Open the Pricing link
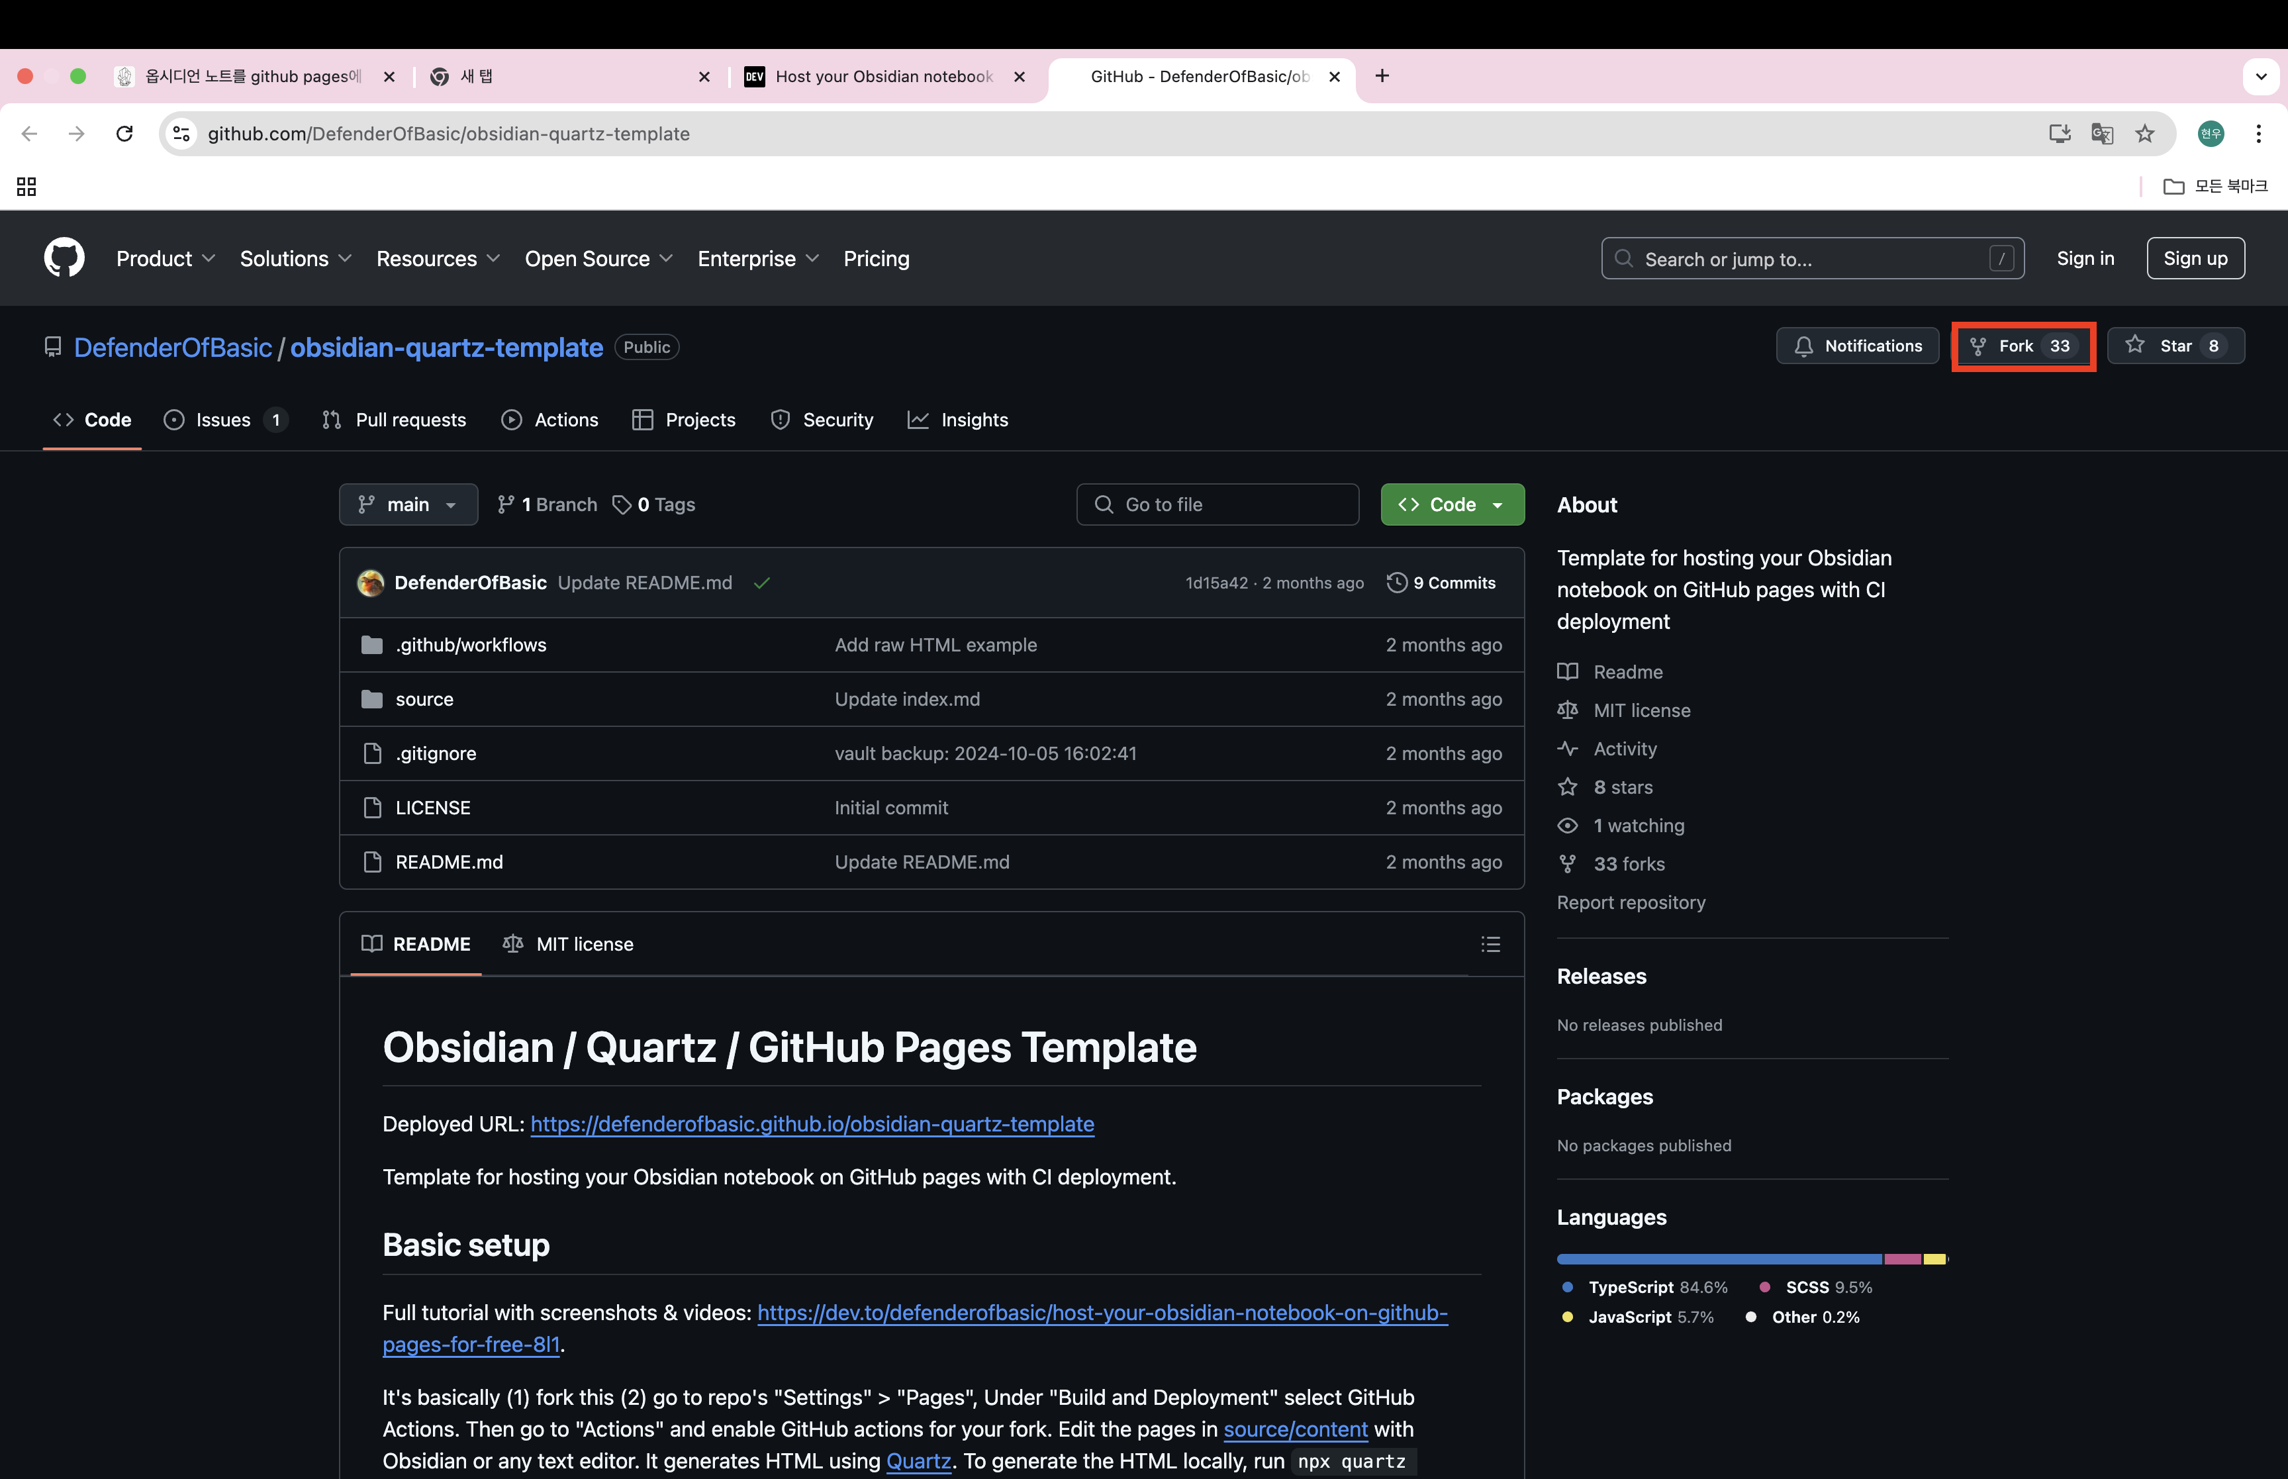 [x=876, y=258]
